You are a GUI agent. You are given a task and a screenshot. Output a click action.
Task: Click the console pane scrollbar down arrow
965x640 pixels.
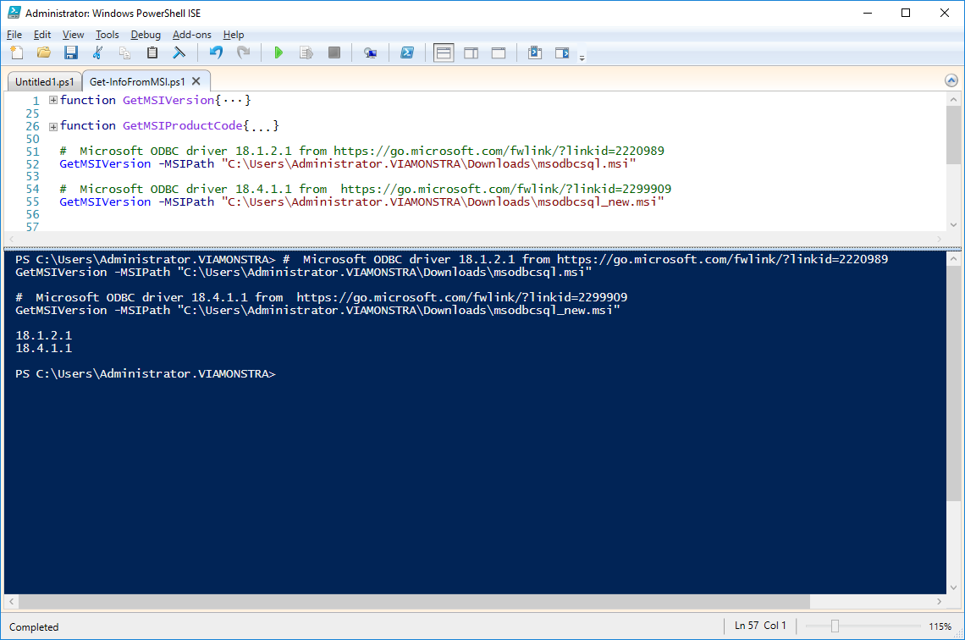(x=953, y=587)
